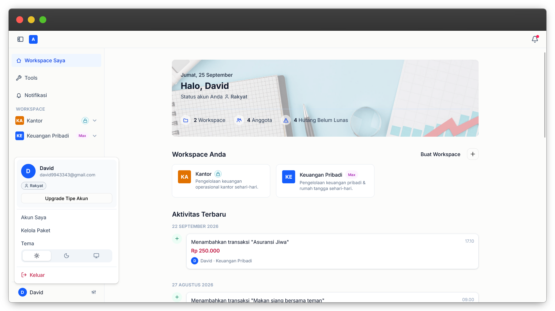Open the Kantor workspace card
Screen dimensions: 555x311
click(x=221, y=181)
